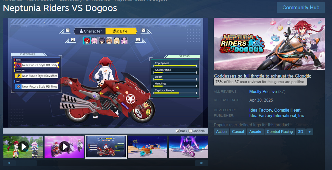Click the description starting "Goddesses go full throttle"
Viewport: 332px width, 170px height.
pos(262,76)
